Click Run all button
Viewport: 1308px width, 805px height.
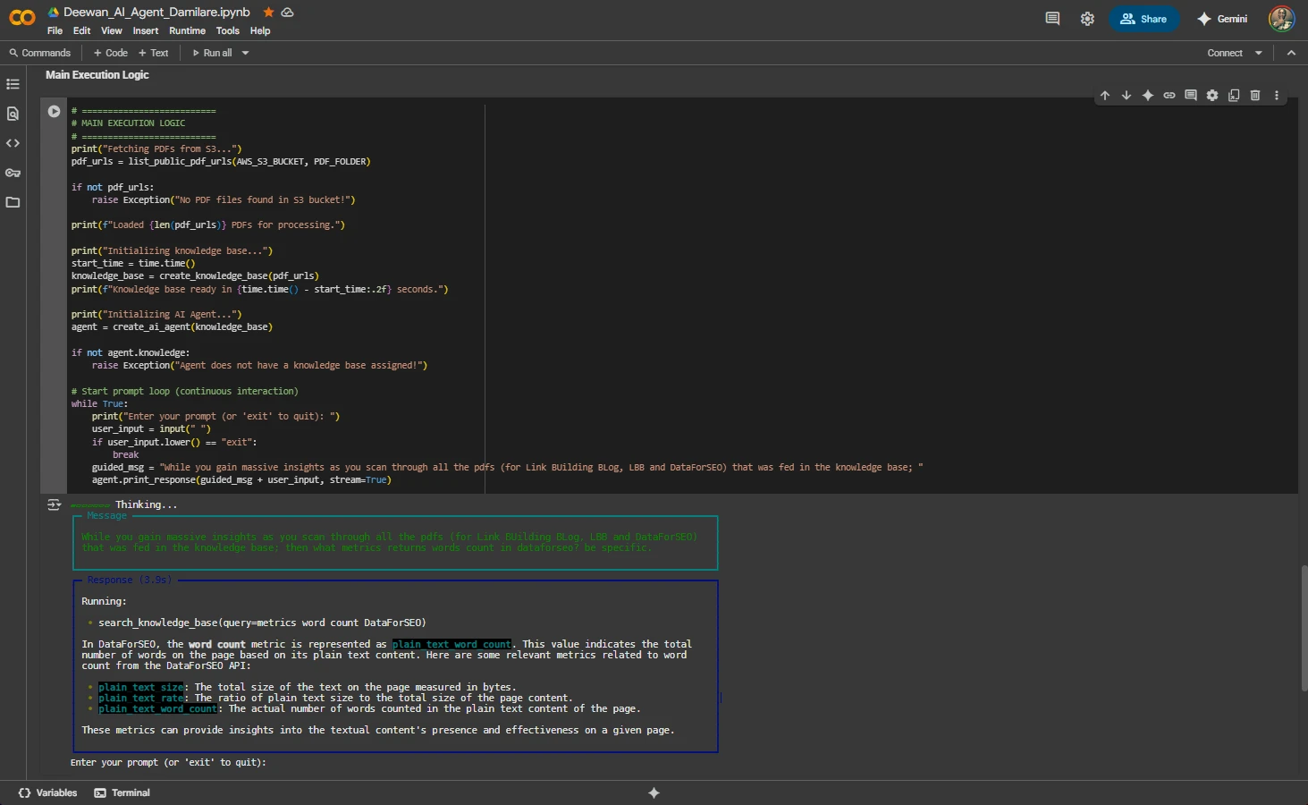point(213,53)
